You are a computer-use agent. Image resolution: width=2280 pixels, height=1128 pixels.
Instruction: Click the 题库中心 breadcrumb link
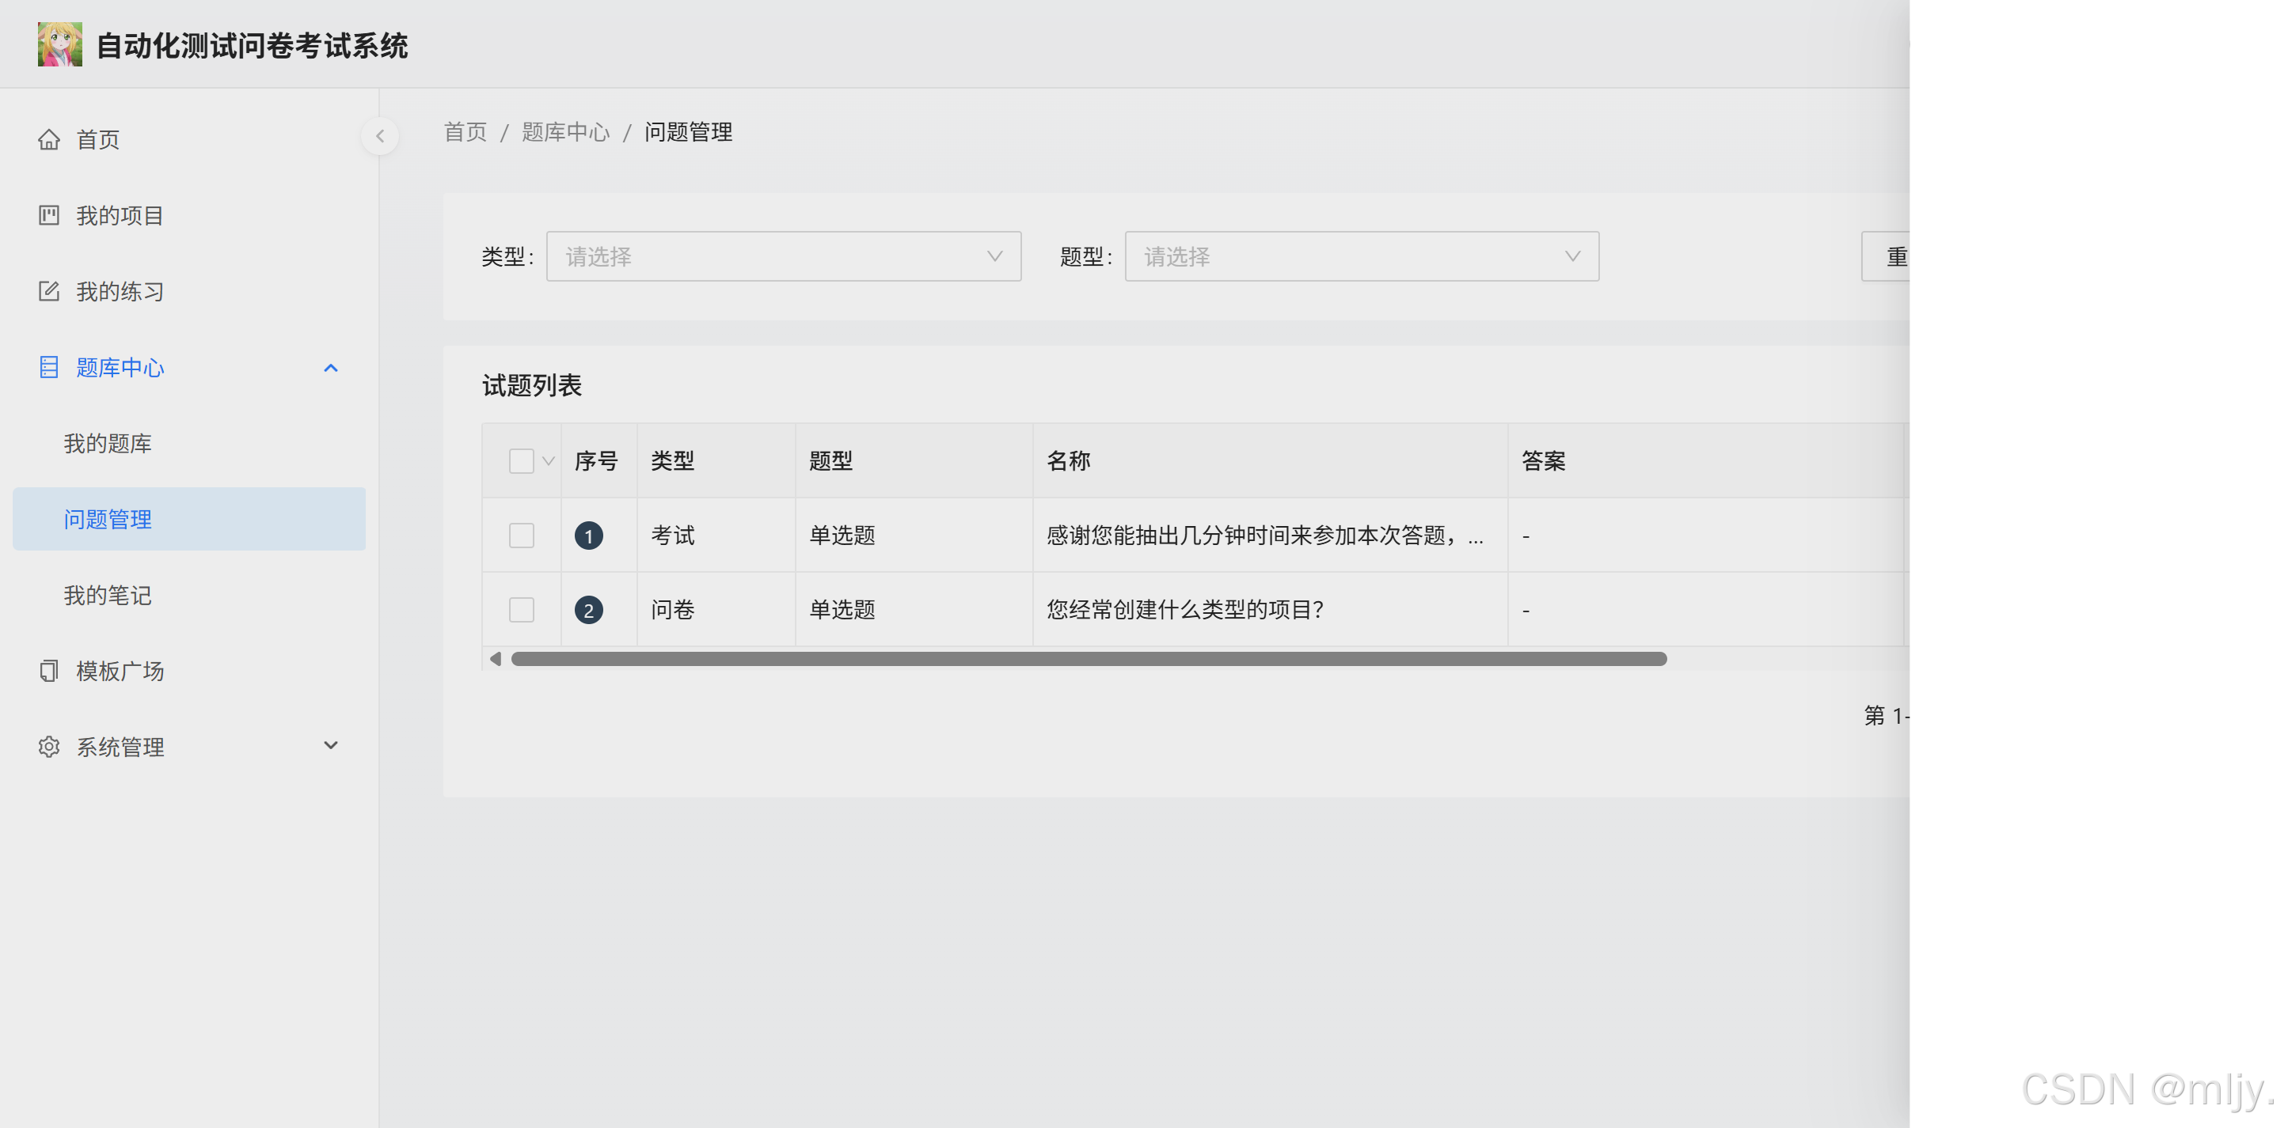click(565, 132)
